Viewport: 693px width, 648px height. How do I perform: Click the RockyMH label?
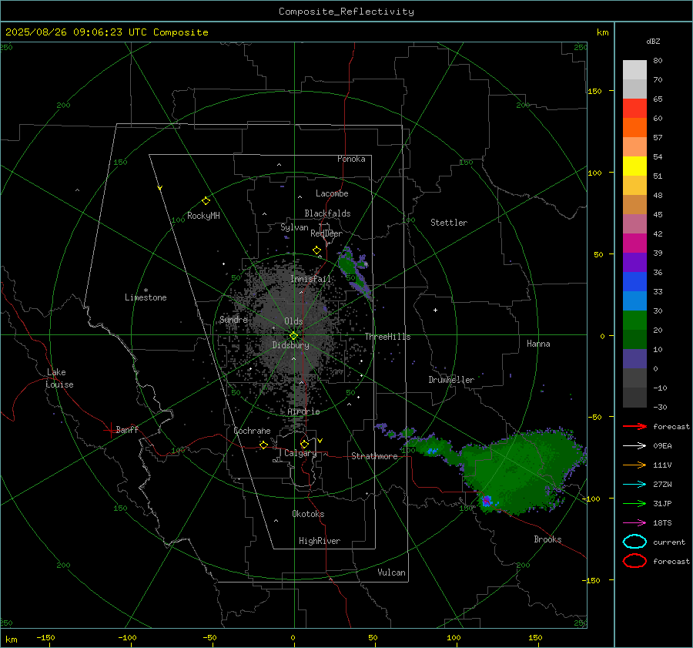point(203,216)
